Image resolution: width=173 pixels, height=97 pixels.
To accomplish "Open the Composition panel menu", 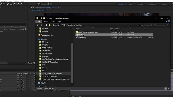I will [x=58, y=8].
